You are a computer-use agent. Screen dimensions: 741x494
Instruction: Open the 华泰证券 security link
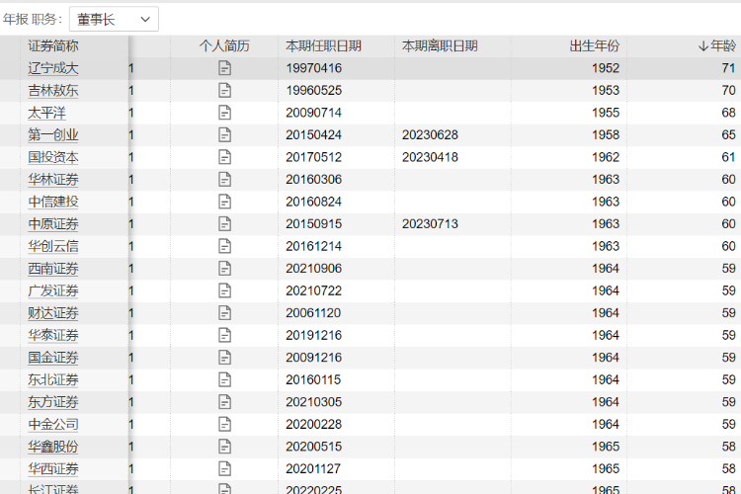click(53, 335)
